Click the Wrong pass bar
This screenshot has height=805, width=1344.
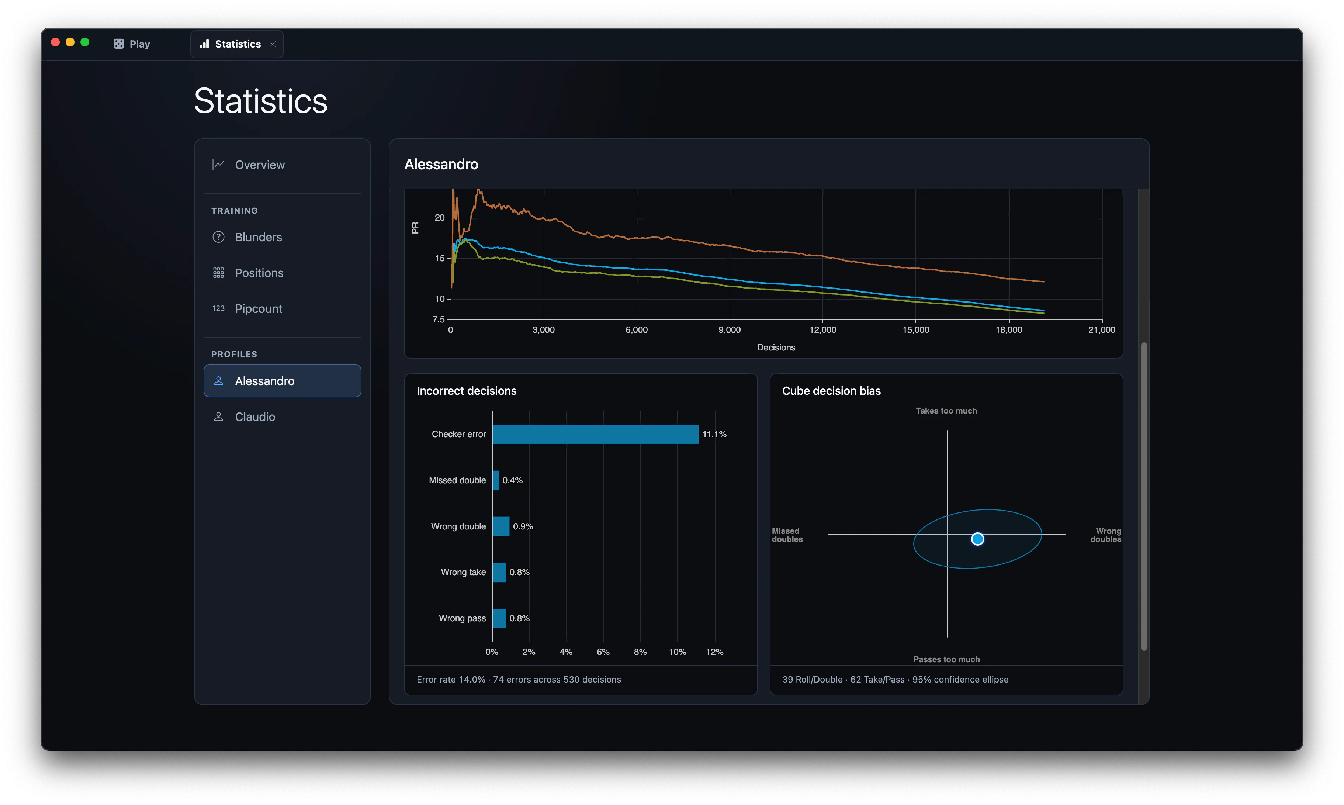499,618
